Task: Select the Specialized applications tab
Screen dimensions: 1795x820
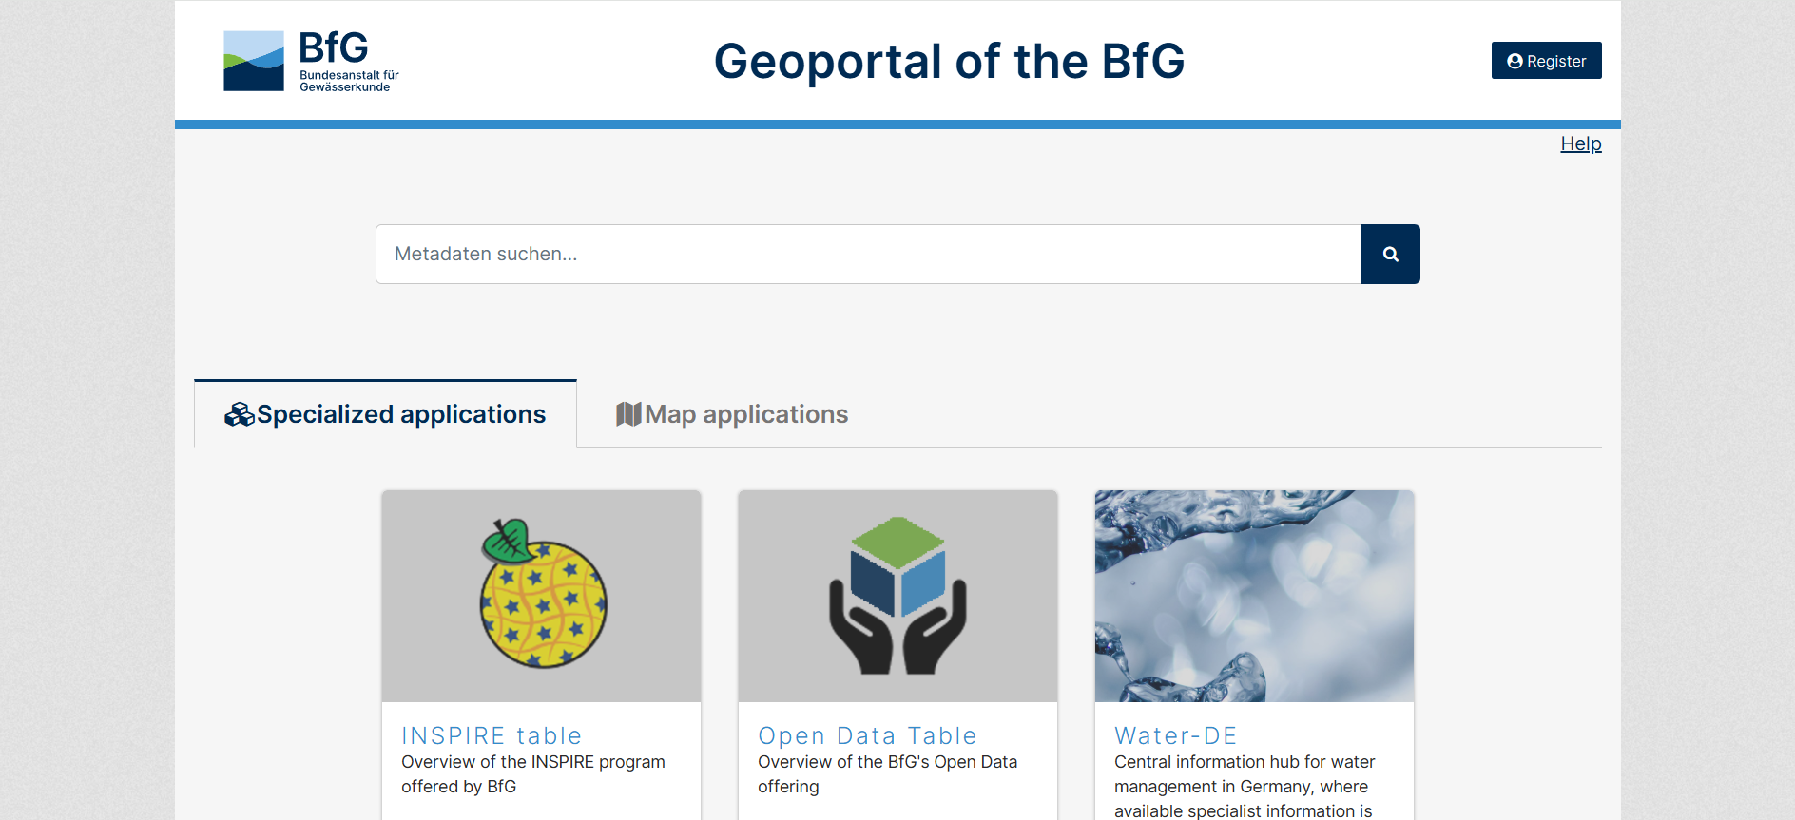Action: [385, 414]
